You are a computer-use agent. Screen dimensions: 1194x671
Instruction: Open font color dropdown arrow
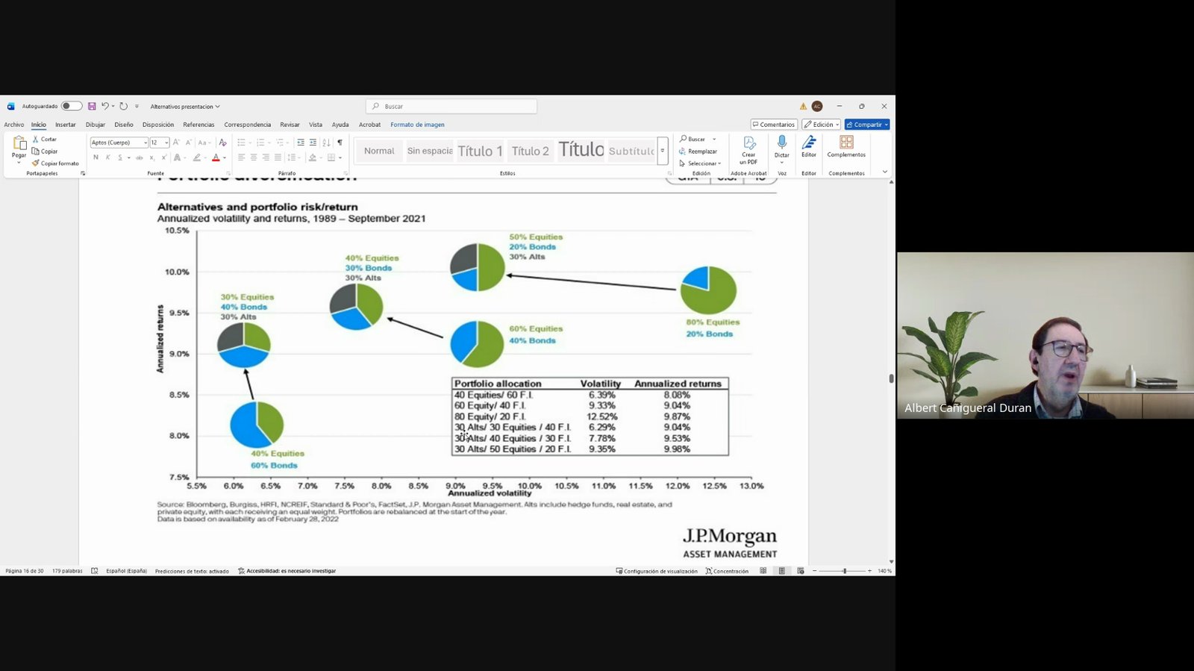click(225, 157)
